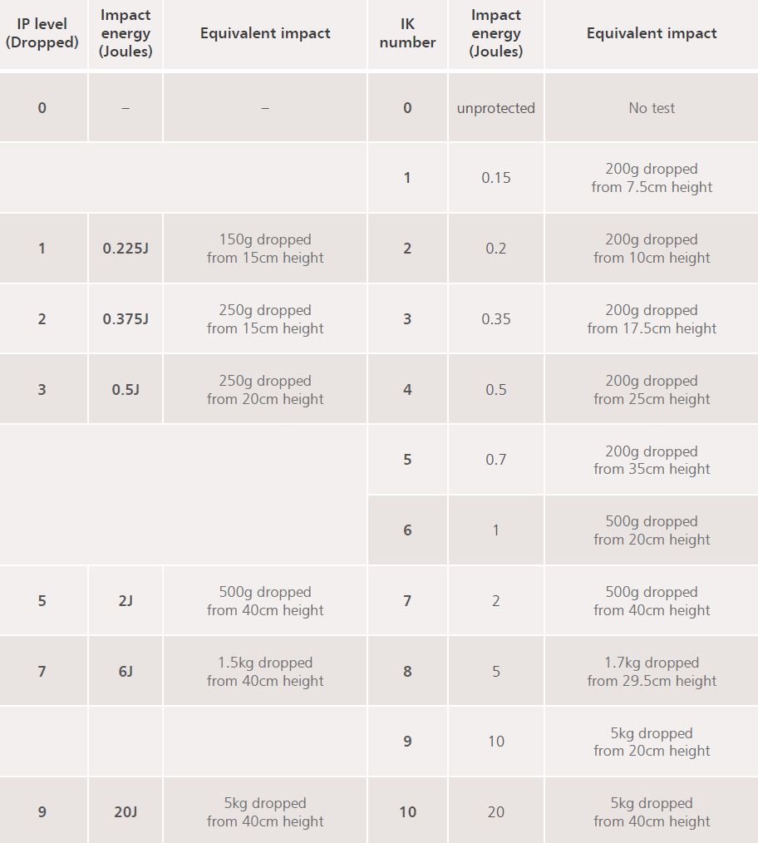Select the IK number '10' cell
Image resolution: width=758 pixels, height=843 pixels.
(x=407, y=812)
